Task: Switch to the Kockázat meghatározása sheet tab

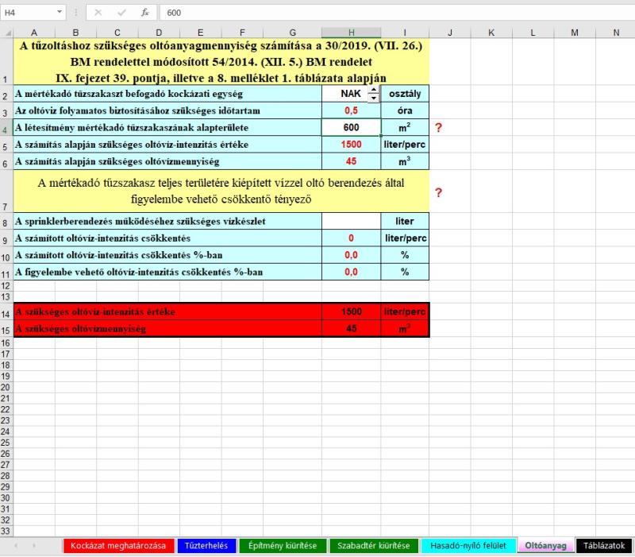Action: click(x=118, y=546)
